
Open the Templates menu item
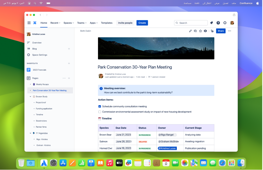[106, 23]
